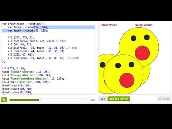The height and width of the screenshot is (129, 172).
Task: Click red mouth of the upper Winston face
Action: tap(142, 53)
